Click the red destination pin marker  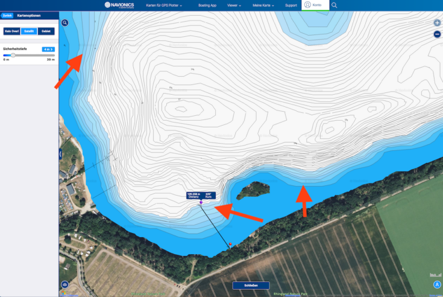pyautogui.click(x=230, y=245)
